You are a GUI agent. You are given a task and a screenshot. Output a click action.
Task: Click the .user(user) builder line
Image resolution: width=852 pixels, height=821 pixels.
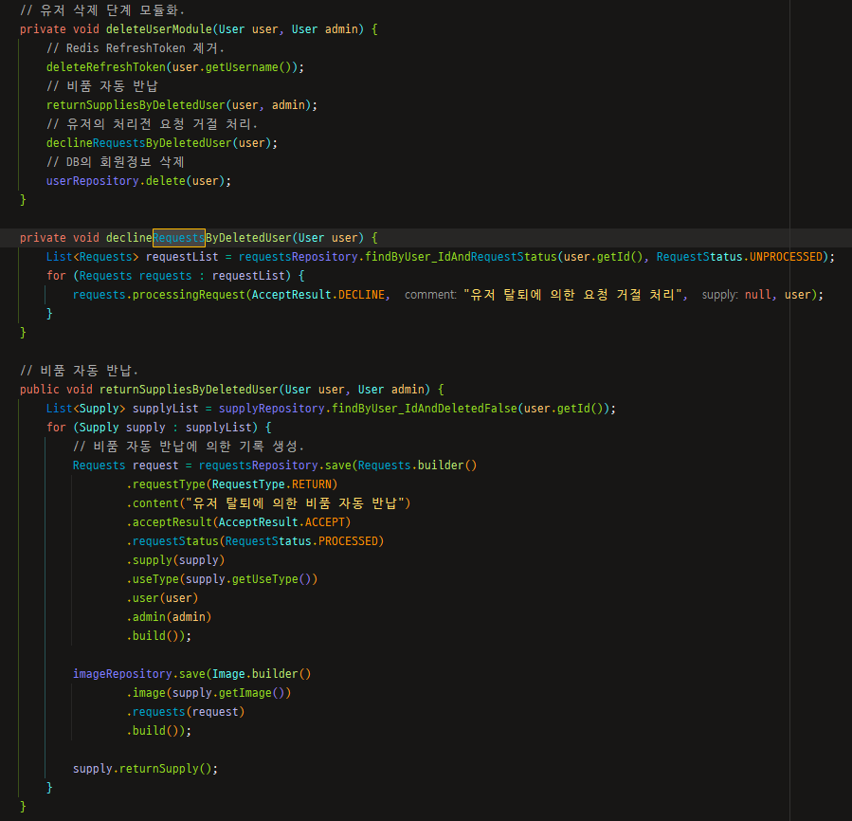[x=162, y=598]
